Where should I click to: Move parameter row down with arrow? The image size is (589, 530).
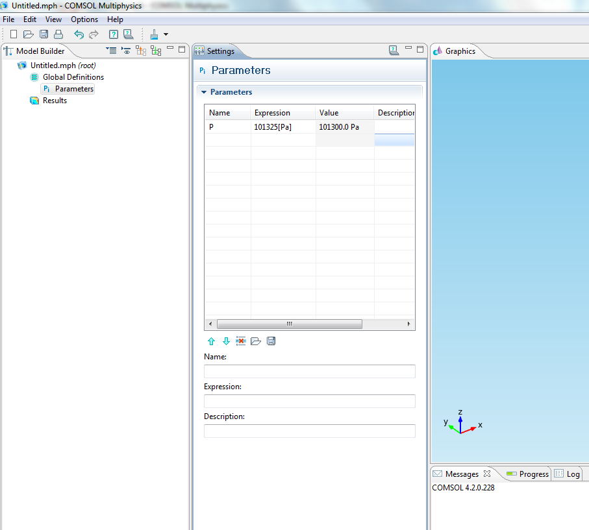click(226, 341)
